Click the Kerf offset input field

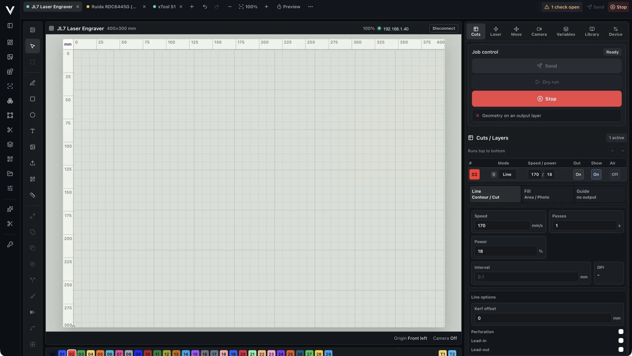tap(542, 318)
